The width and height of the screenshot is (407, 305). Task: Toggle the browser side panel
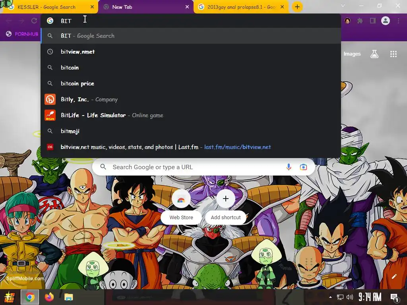tap(373, 21)
